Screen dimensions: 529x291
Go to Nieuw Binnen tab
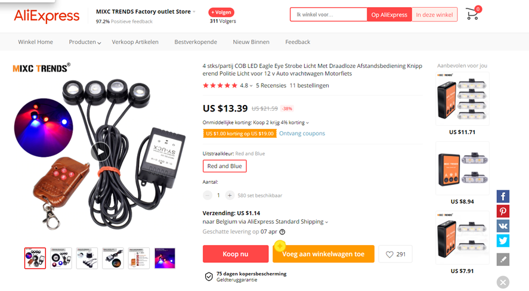[251, 42]
